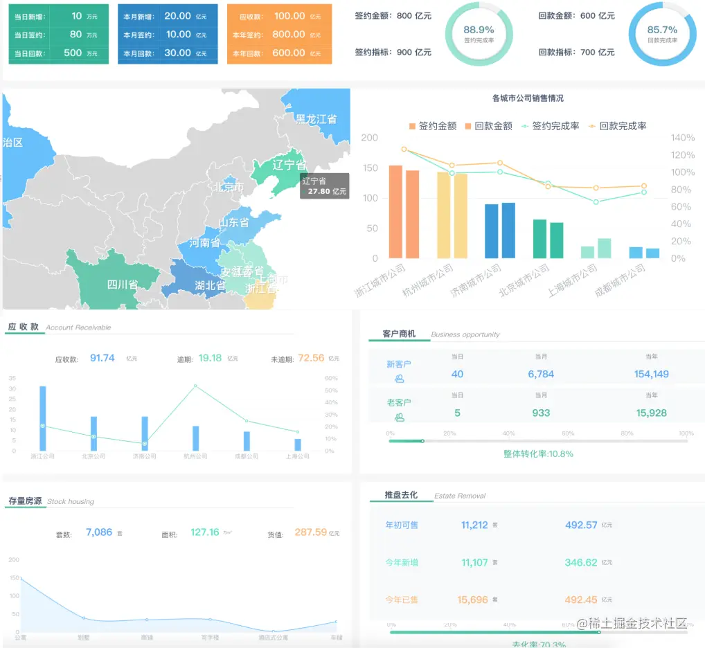Click the 回款完成率 85.7% donut gauge
This screenshot has height=648, width=705.
coord(663,33)
